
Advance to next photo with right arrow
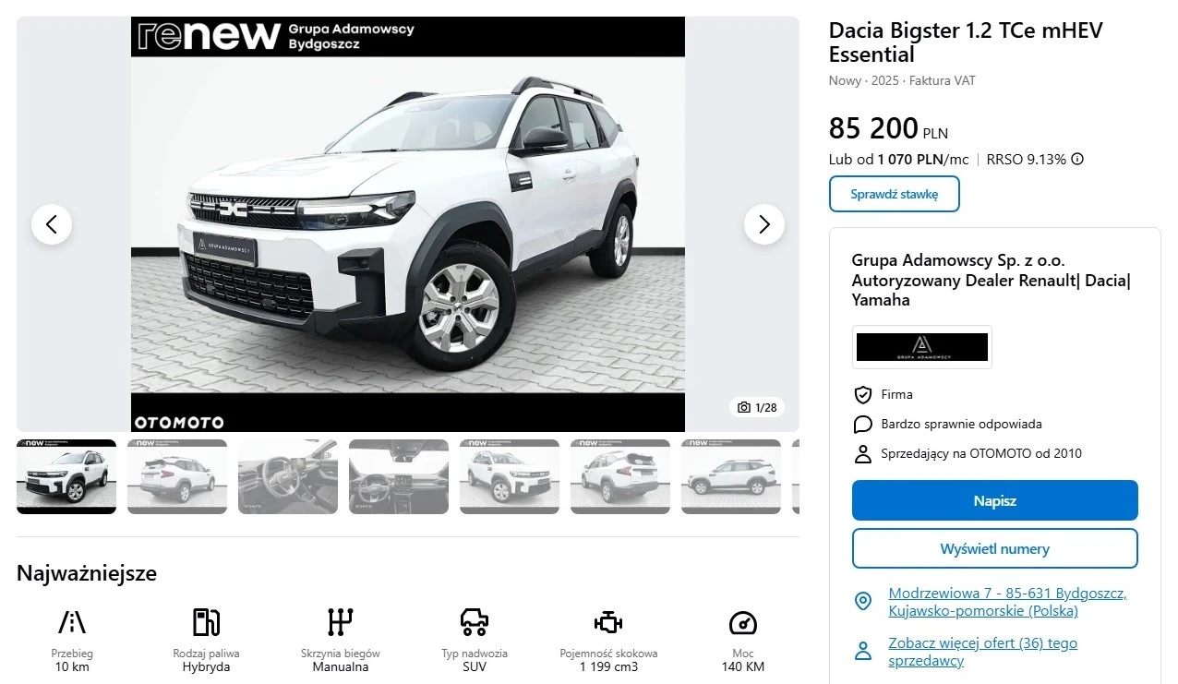tap(764, 224)
